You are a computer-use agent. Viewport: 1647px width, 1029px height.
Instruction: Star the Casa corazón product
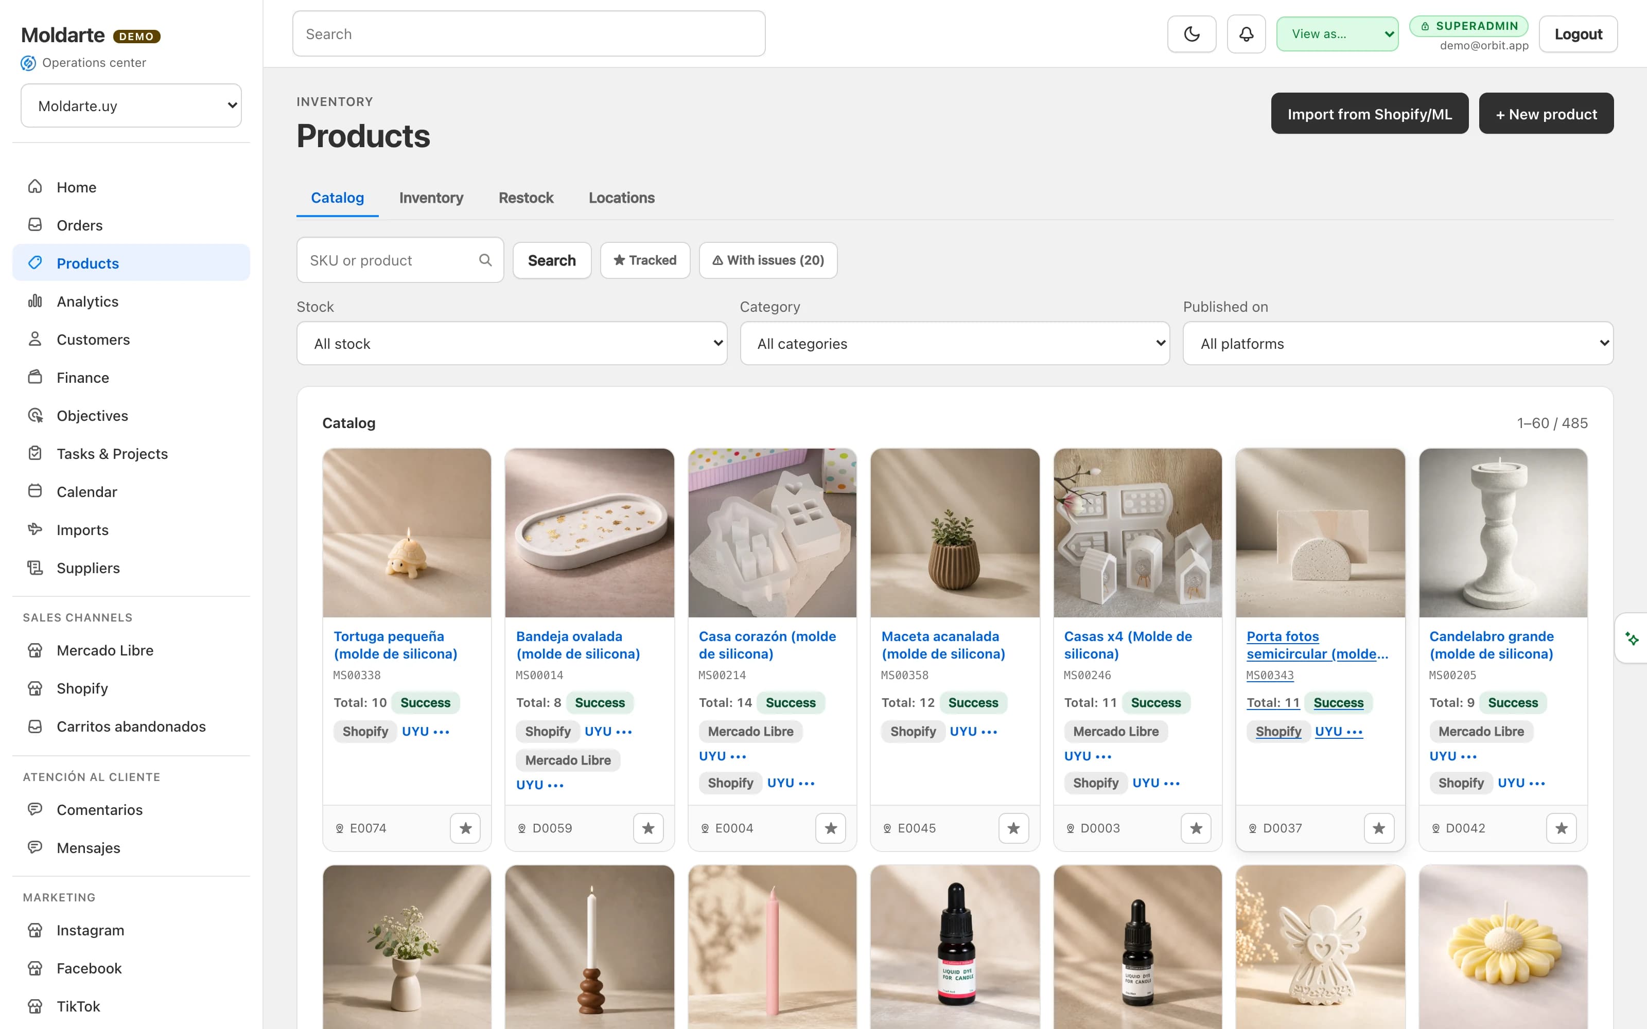[x=830, y=828]
